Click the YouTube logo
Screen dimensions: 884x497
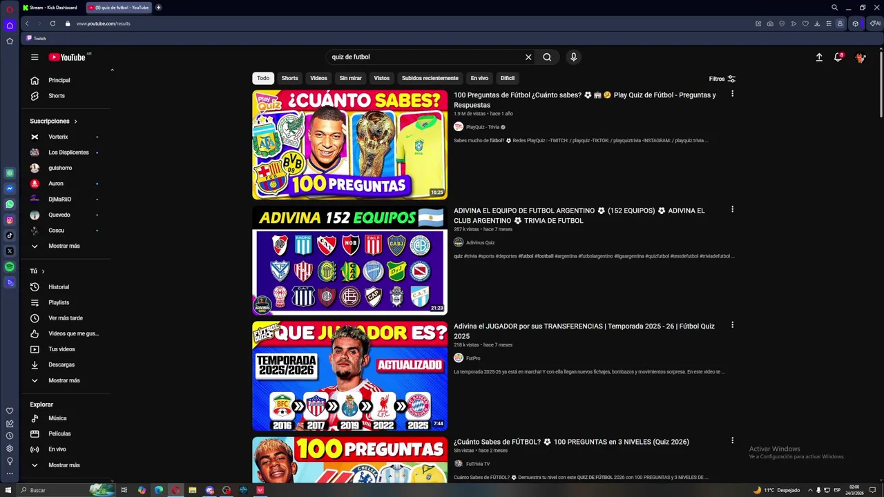[x=67, y=57]
